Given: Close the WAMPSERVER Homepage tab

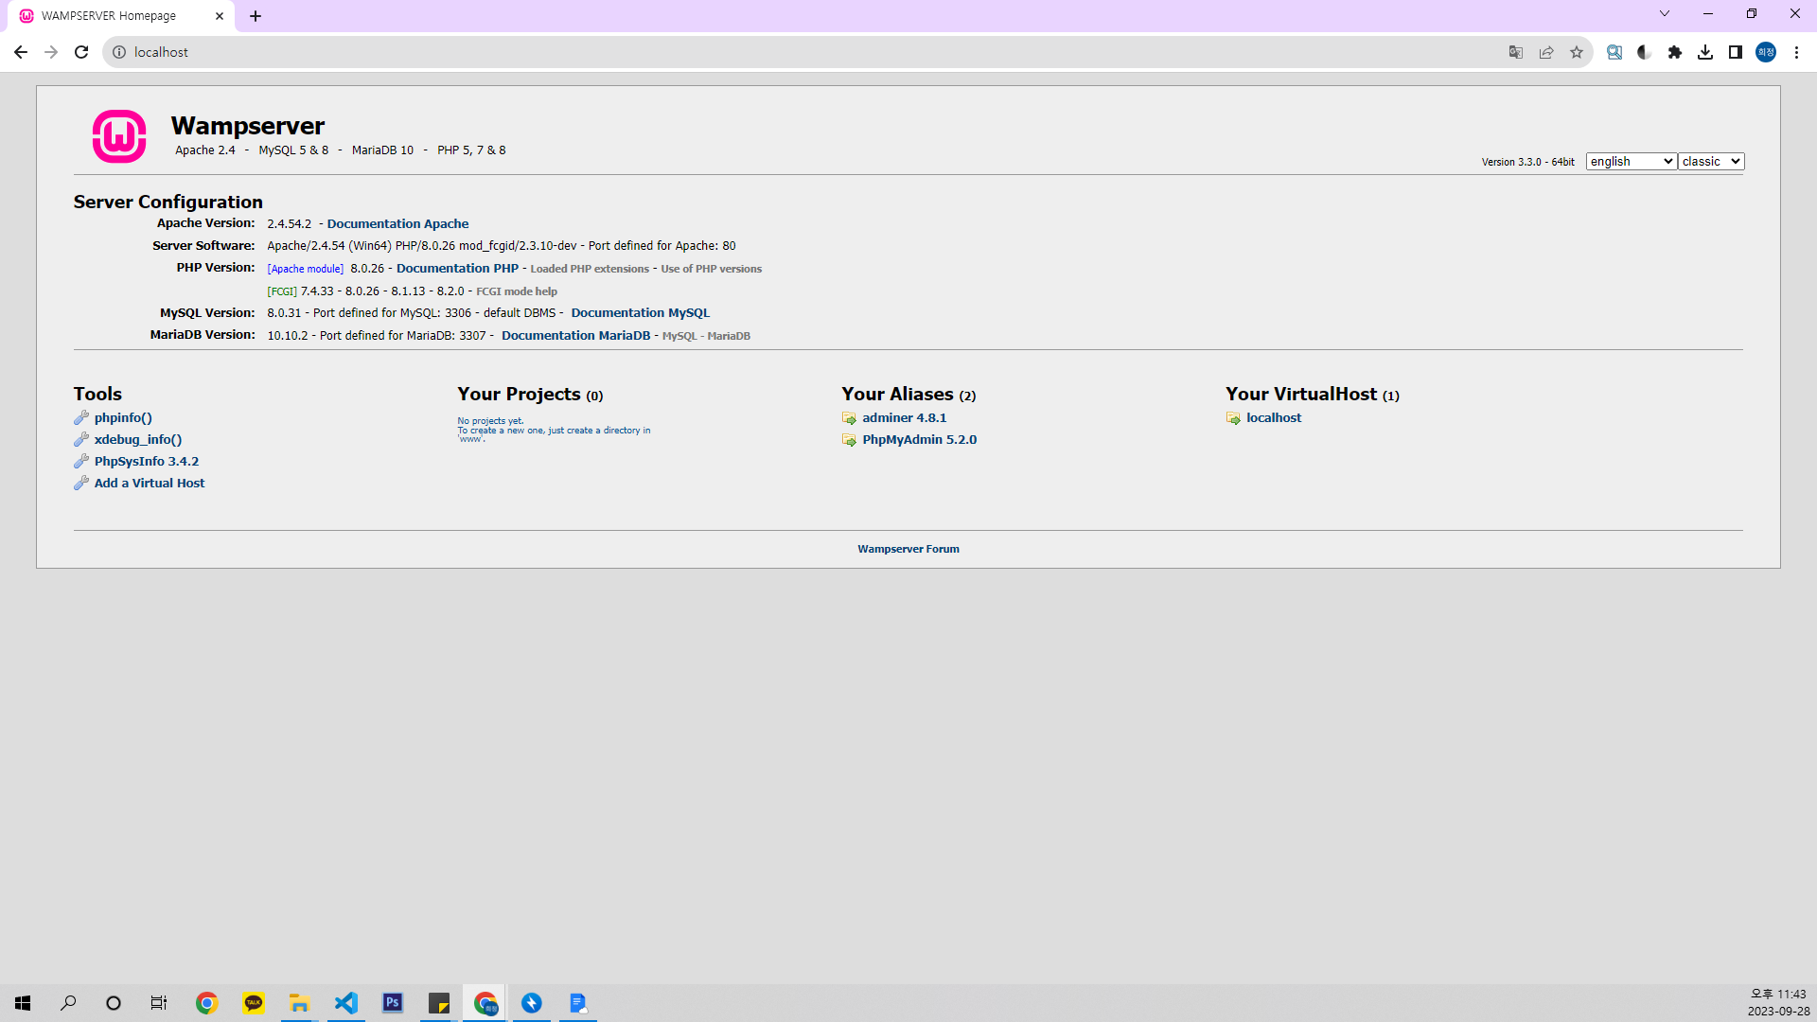Looking at the screenshot, I should (x=220, y=16).
